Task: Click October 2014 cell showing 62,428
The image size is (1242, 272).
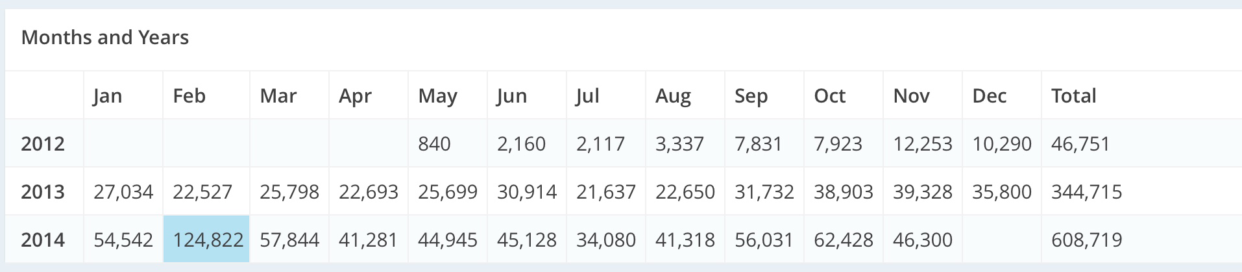Action: pos(844,240)
